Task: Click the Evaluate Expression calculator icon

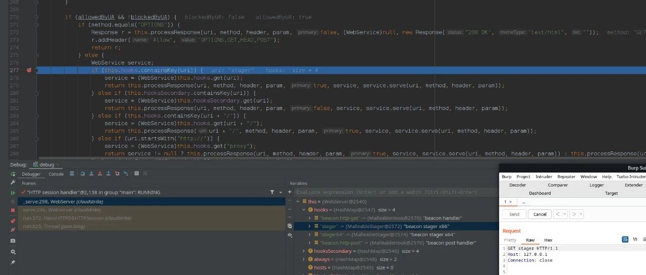Action: [136, 174]
